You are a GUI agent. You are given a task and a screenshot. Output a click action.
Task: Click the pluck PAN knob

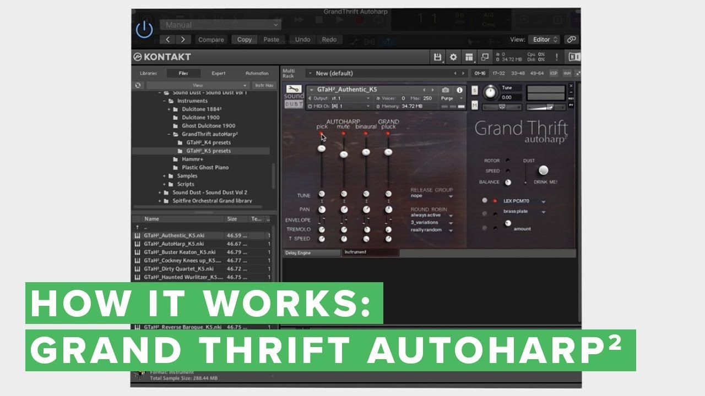coord(389,210)
